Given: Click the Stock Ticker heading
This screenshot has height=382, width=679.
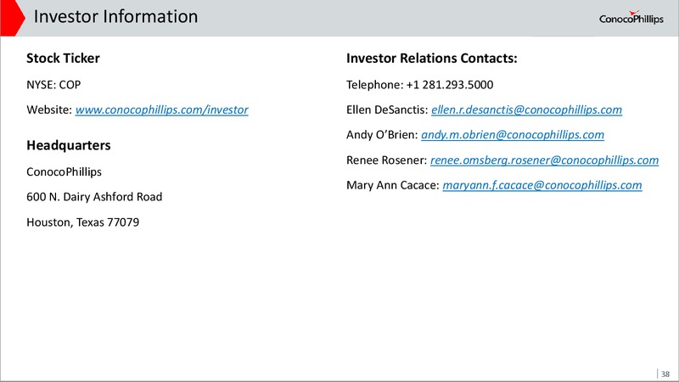Looking at the screenshot, I should point(63,59).
